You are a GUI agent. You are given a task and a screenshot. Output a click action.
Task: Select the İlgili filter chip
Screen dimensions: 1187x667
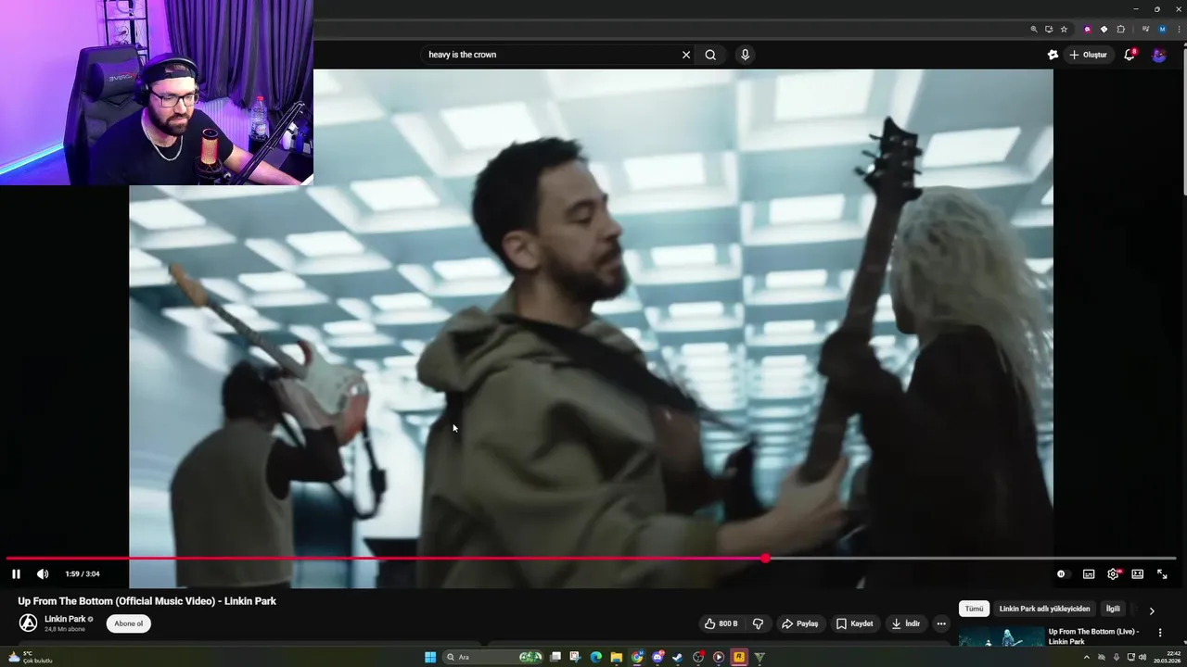[x=1113, y=609]
